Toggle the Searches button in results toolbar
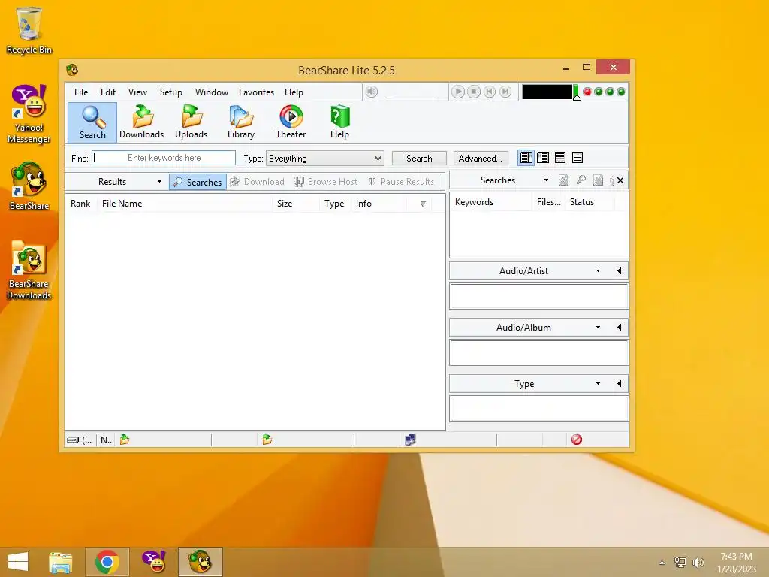 (198, 182)
